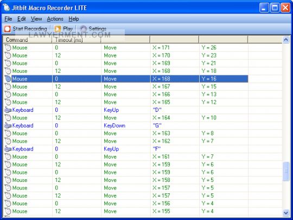Click the Start Recording label
The image size is (293, 220).
pos(30,29)
